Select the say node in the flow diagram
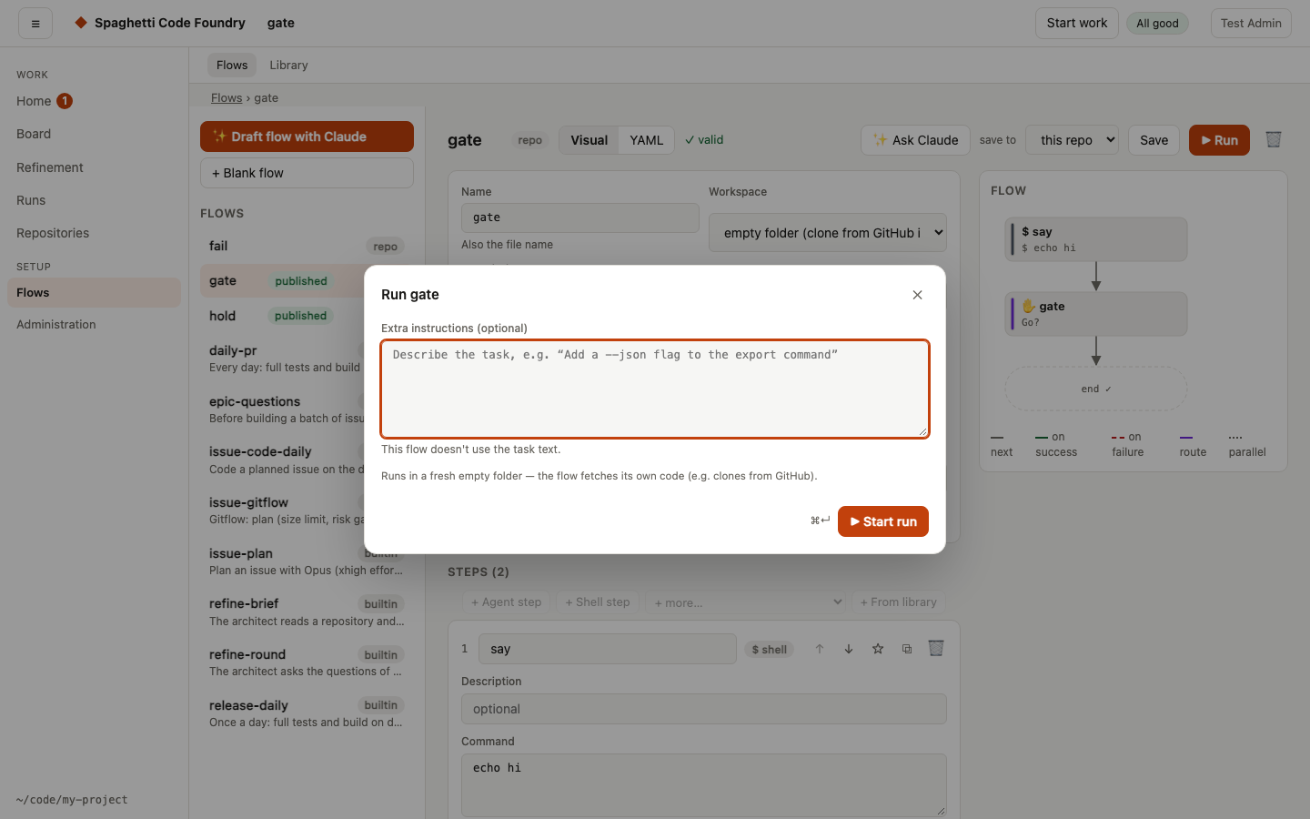Image resolution: width=1310 pixels, height=819 pixels. click(x=1096, y=239)
